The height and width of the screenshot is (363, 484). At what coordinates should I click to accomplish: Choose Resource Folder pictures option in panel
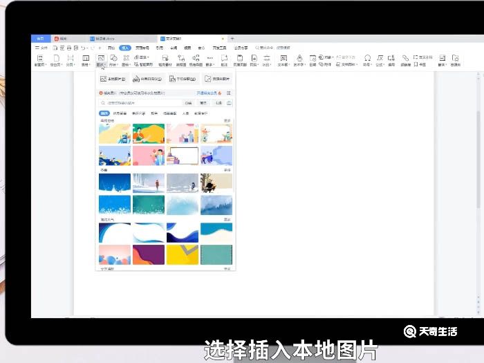pos(217,79)
